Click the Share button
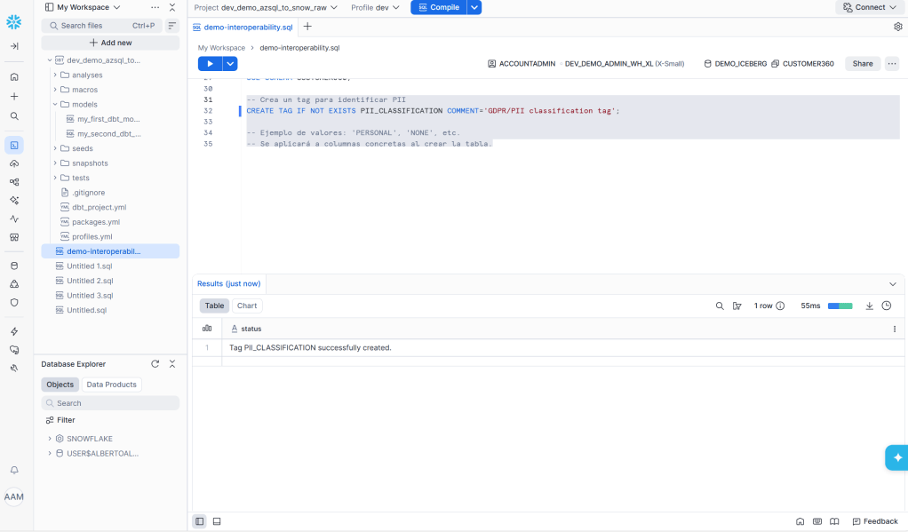Viewport: 908px width, 532px height. pos(863,63)
